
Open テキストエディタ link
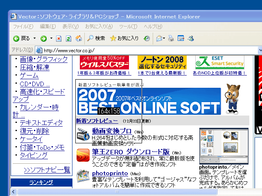click(41, 123)
